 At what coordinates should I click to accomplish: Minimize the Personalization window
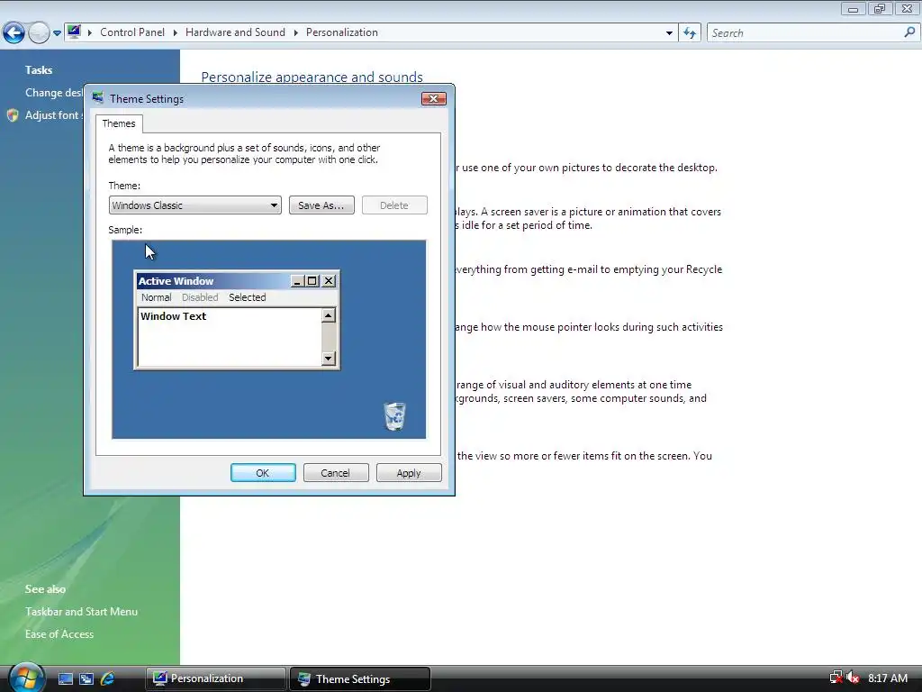point(854,9)
